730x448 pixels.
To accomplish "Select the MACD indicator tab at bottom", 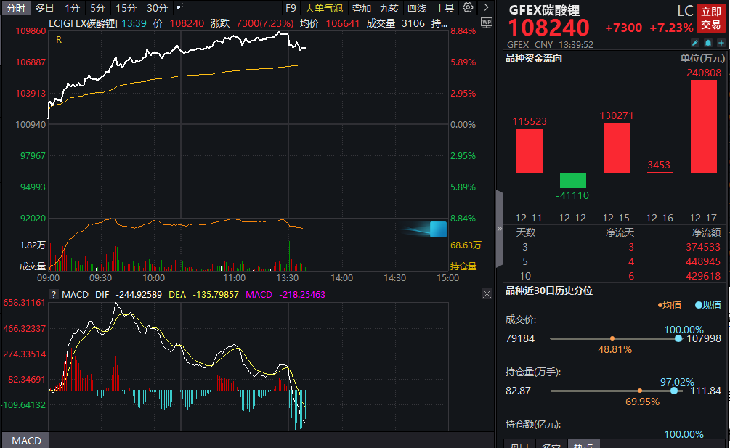I will (x=26, y=441).
